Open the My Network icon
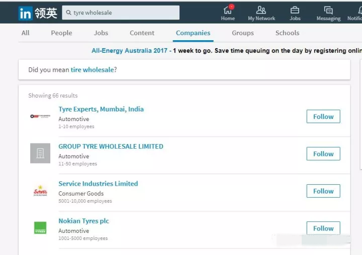 [x=261, y=10]
